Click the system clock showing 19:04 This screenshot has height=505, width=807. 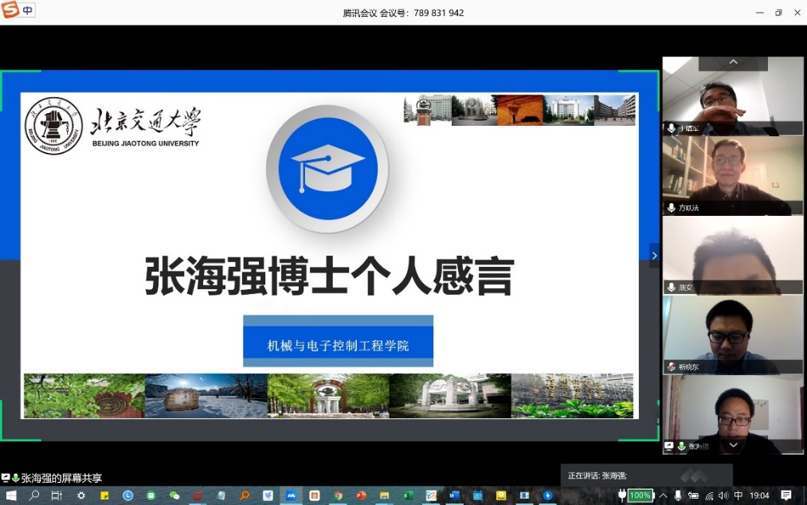(759, 495)
